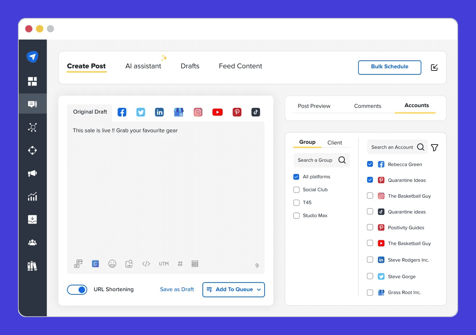
Task: Click the add media icon in editor toolbar
Action: 78,264
